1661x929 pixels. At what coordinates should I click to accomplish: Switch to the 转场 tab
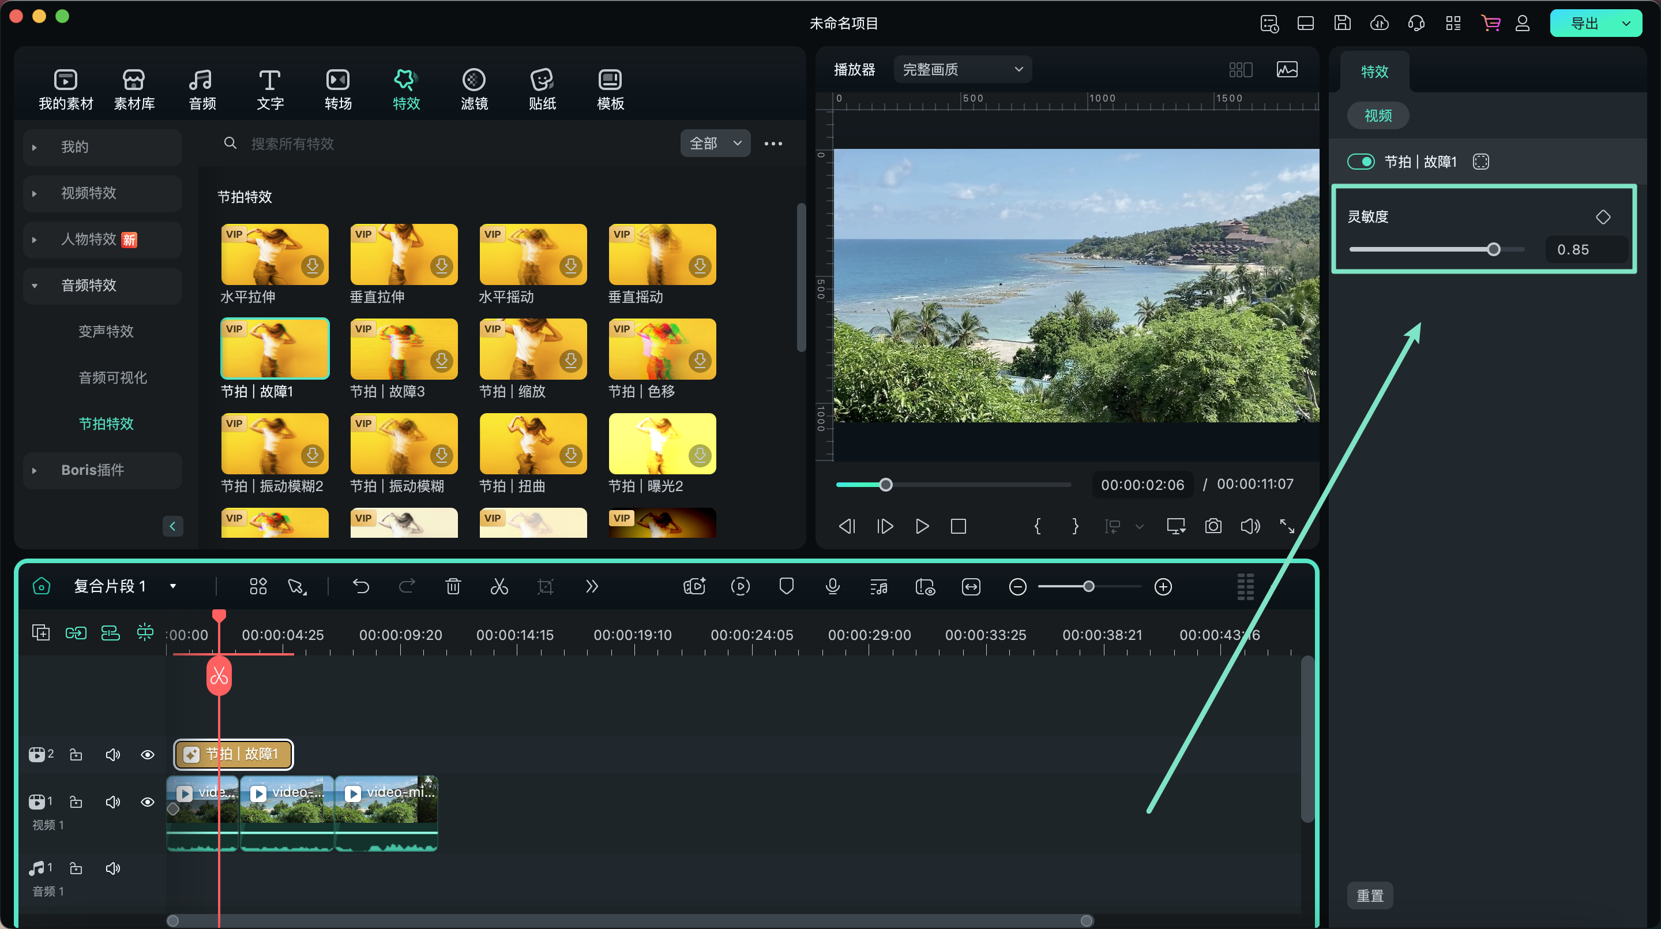(x=338, y=89)
